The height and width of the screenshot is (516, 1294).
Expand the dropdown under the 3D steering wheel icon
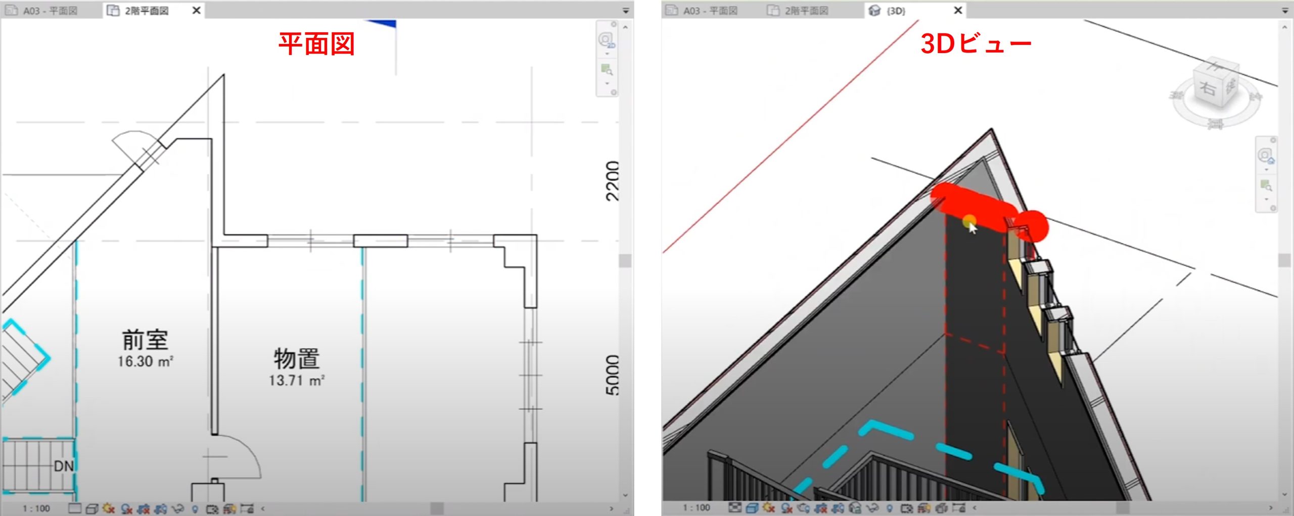pos(1266,170)
